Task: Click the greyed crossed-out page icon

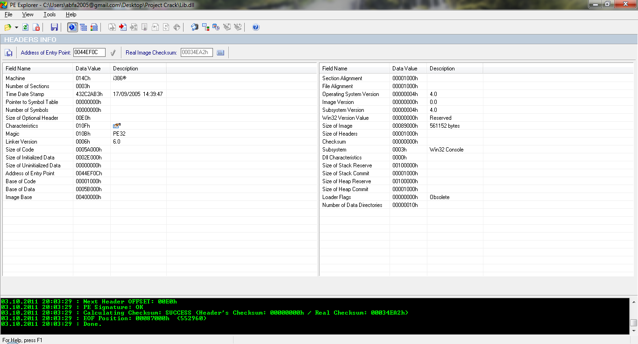Action: 134,28
